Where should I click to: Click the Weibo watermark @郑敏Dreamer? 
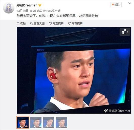click(117, 111)
